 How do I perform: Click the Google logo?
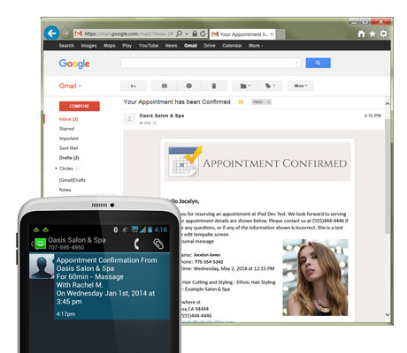[x=74, y=64]
